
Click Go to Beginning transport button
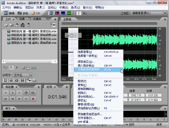[6, 99]
